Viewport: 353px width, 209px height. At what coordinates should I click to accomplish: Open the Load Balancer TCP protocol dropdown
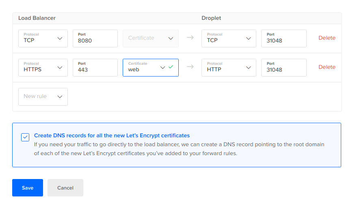click(x=43, y=38)
